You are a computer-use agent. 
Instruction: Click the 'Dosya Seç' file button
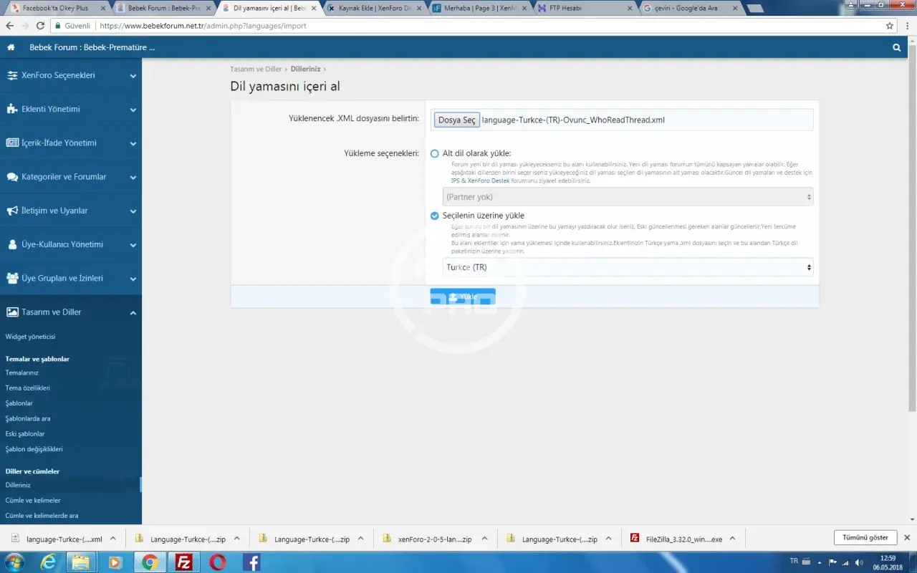[x=456, y=120]
